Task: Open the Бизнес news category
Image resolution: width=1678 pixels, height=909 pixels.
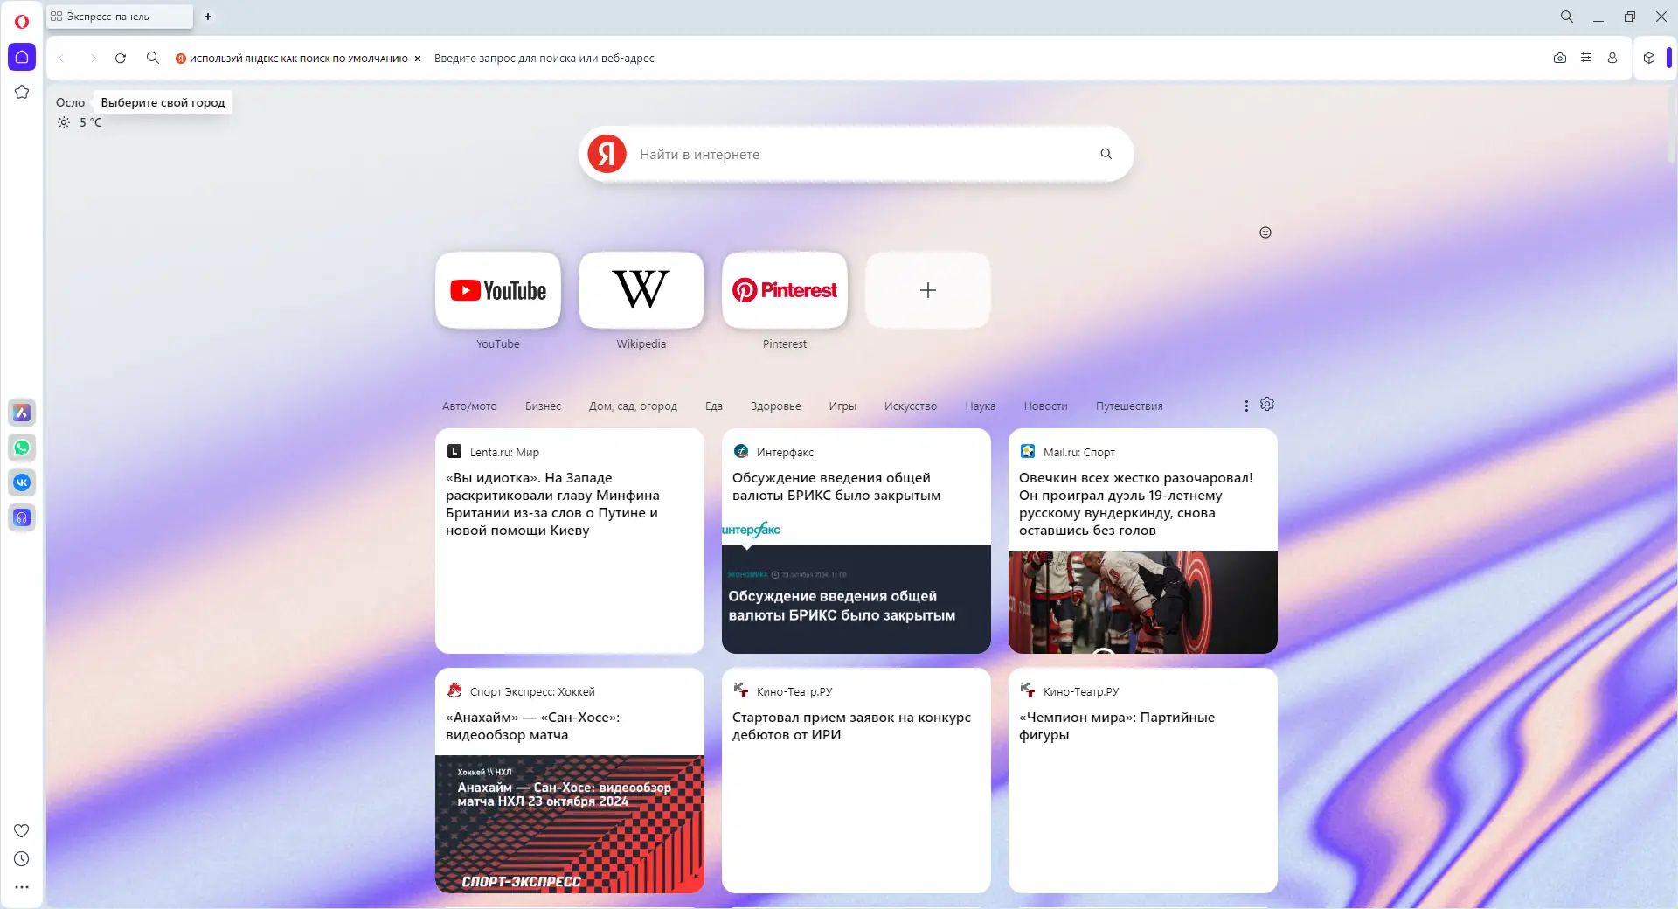Action: coord(543,406)
